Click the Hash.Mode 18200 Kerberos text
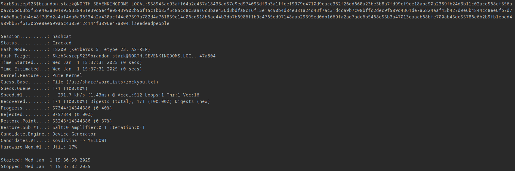 (101, 50)
